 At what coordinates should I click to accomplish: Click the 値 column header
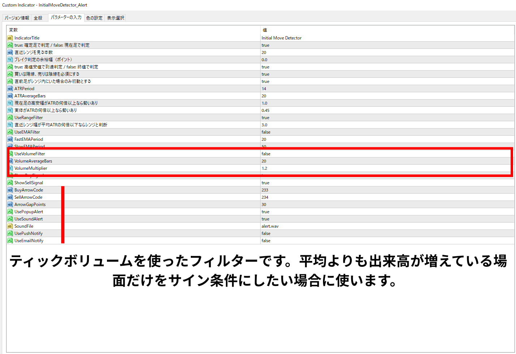click(x=265, y=30)
